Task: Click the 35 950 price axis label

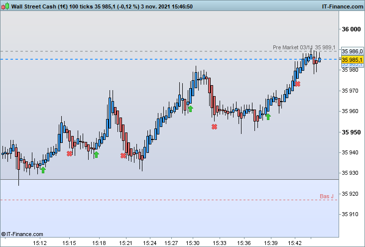Action: (x=351, y=132)
